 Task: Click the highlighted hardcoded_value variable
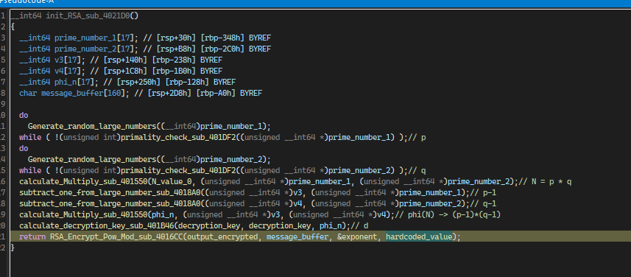(419, 236)
